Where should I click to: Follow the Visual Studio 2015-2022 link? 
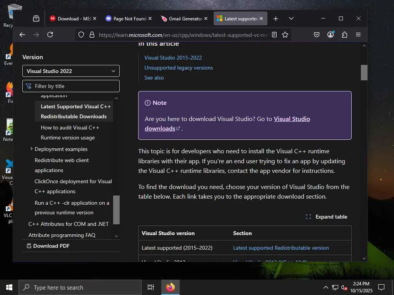173,58
